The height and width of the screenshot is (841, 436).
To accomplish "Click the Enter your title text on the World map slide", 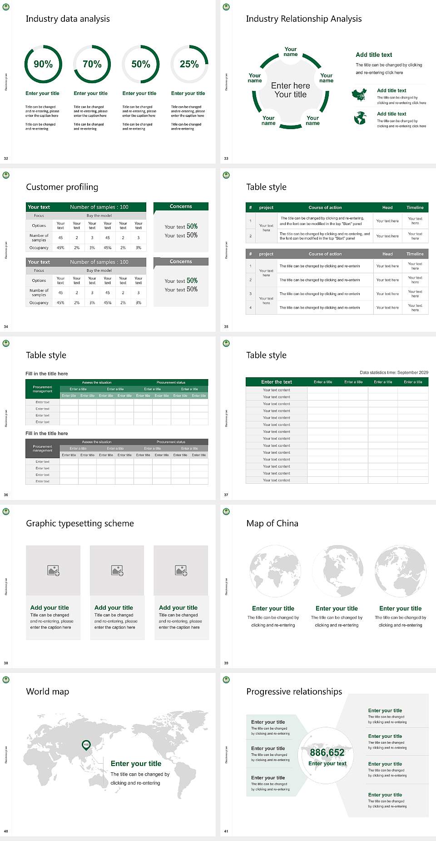I will (136, 764).
